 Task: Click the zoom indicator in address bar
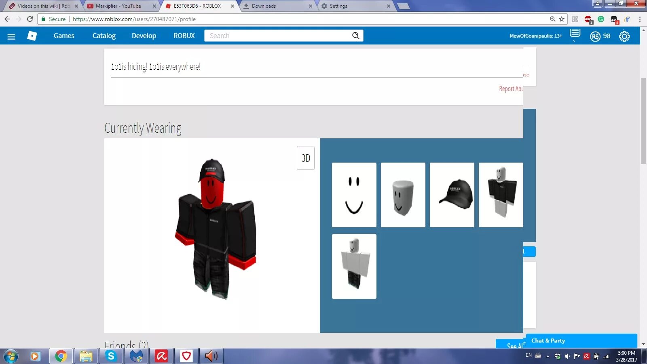pyautogui.click(x=552, y=19)
